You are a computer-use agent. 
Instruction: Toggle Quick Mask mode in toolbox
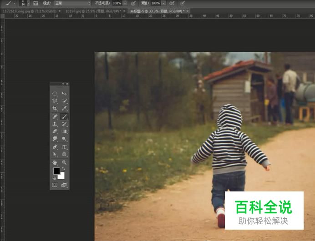(x=55, y=185)
